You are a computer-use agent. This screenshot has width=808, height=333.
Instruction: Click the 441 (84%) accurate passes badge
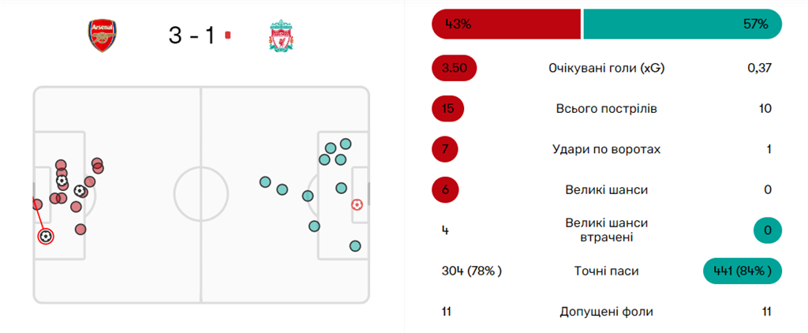click(x=742, y=271)
